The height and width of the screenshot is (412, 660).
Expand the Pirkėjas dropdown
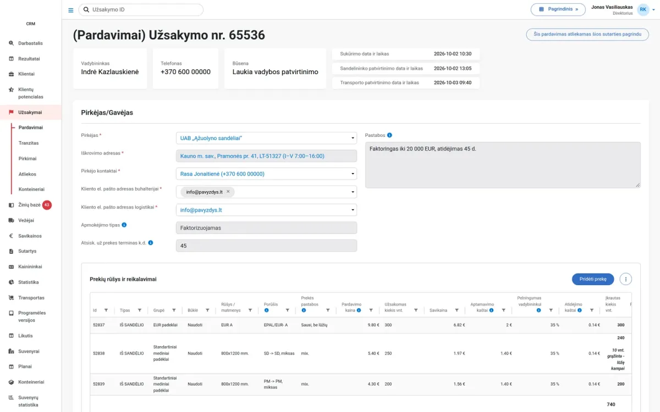click(x=266, y=138)
